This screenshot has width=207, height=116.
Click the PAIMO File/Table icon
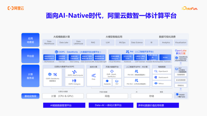coord(177,94)
